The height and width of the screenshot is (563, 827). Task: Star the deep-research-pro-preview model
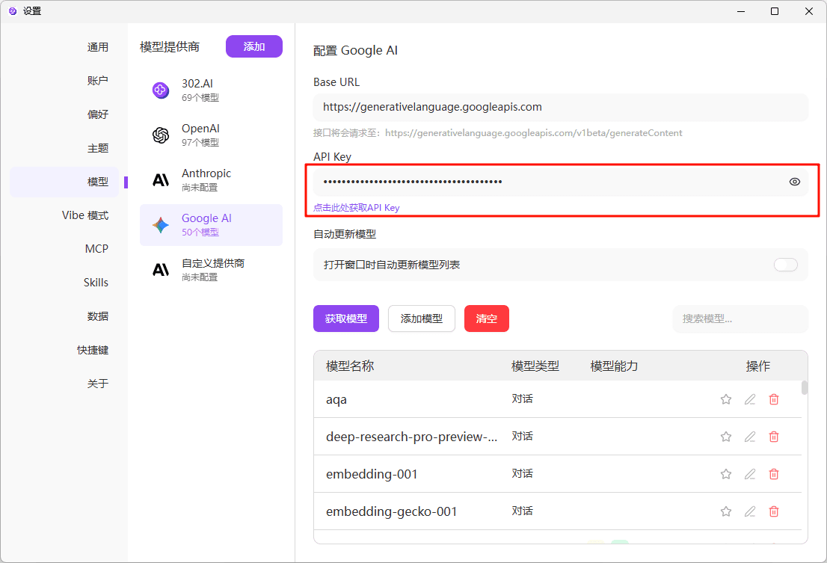tap(726, 437)
